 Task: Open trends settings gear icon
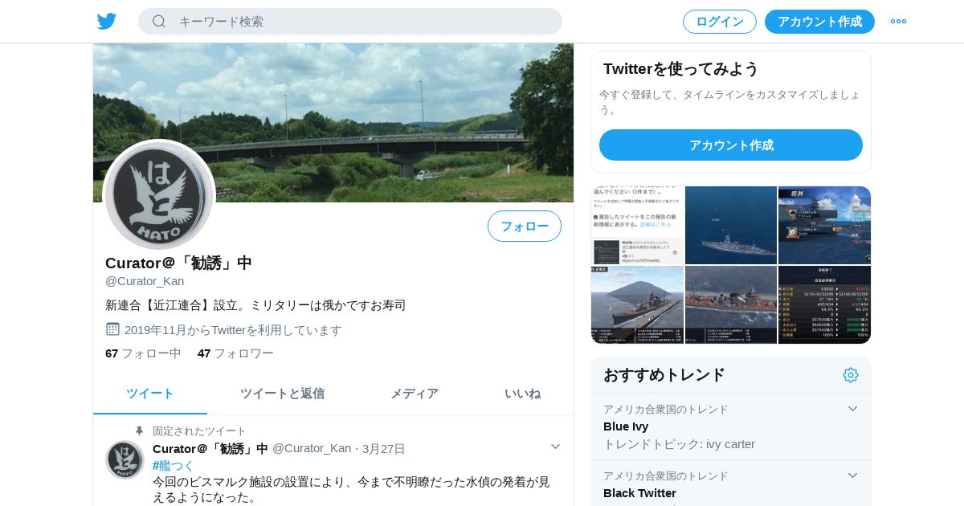[x=851, y=375]
